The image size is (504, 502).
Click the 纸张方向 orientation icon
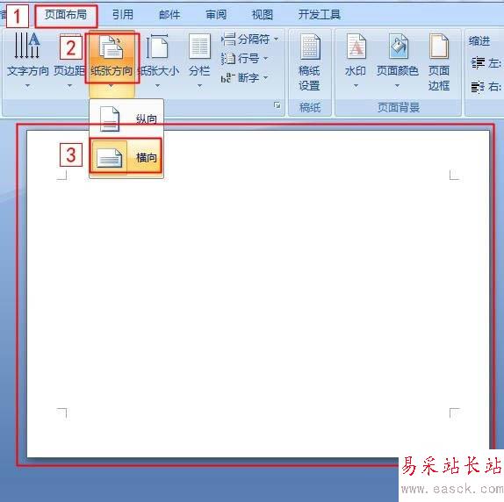[112, 47]
